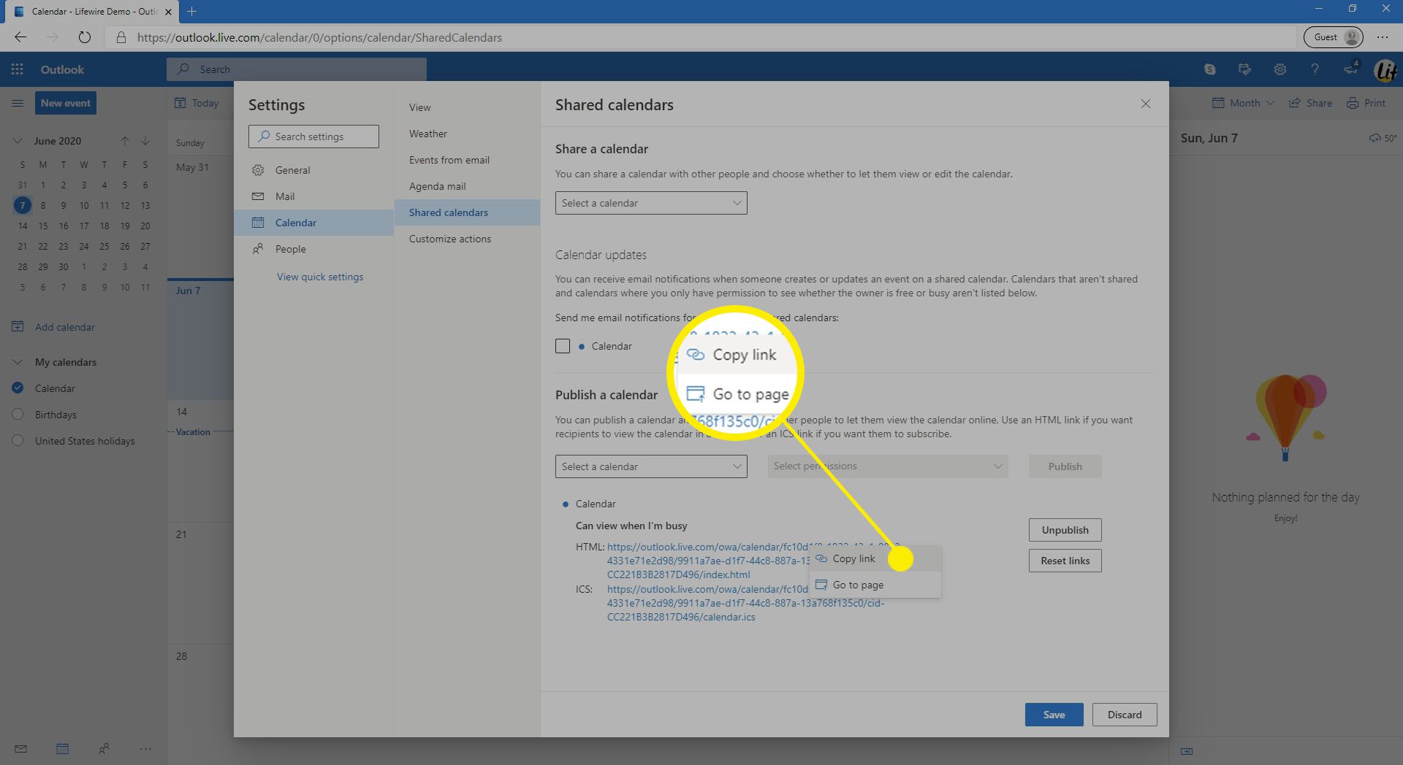Click the Discard button
Image resolution: width=1403 pixels, height=765 pixels.
[1125, 715]
